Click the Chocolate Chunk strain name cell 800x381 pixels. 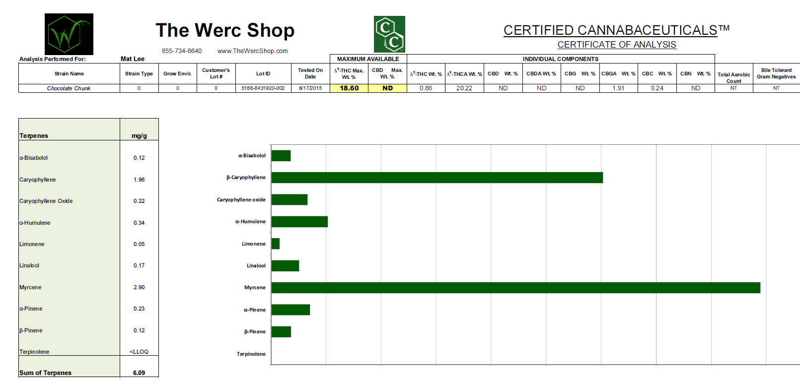point(69,88)
